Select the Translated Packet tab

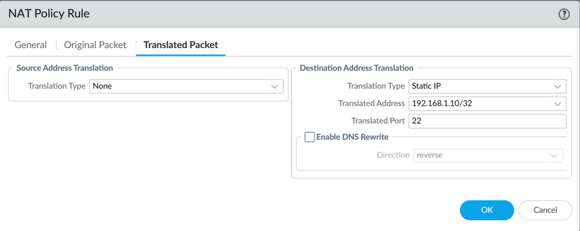coord(181,45)
